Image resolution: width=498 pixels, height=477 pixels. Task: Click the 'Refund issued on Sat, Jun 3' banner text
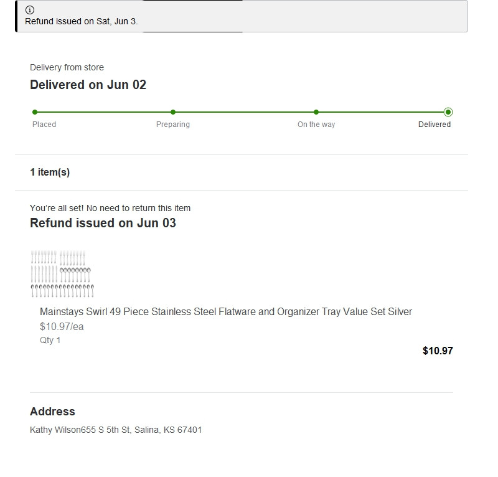pos(81,21)
